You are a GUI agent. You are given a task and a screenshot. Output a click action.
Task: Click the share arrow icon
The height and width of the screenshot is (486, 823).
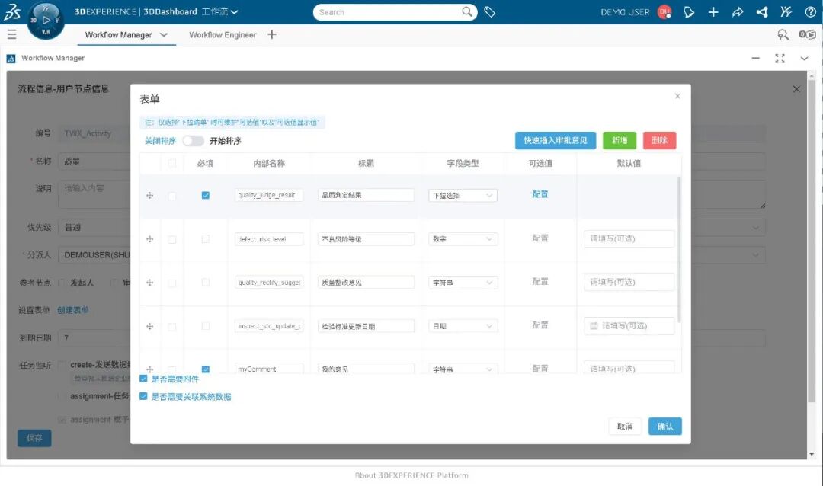pyautogui.click(x=738, y=12)
